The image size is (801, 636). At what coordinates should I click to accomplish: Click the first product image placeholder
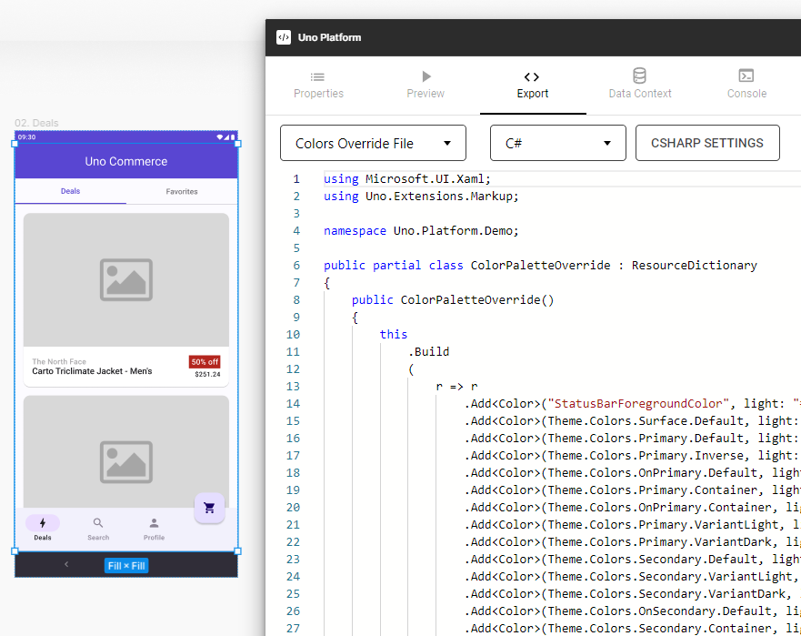click(126, 279)
